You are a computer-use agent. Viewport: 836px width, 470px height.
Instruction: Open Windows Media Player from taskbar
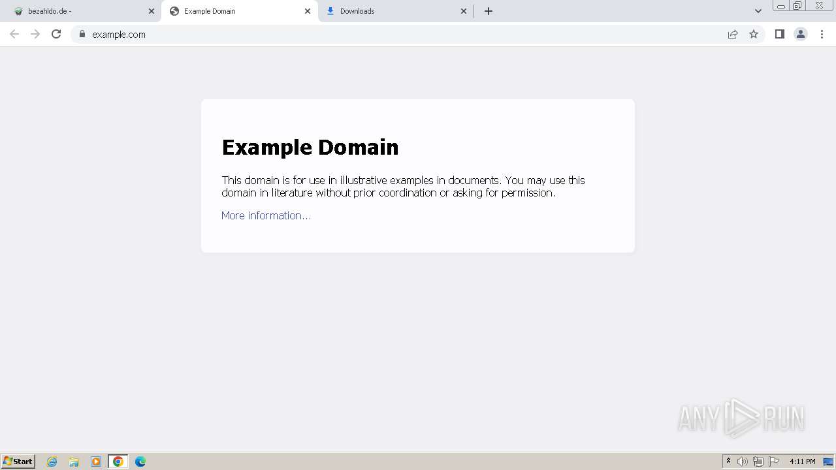tap(96, 462)
